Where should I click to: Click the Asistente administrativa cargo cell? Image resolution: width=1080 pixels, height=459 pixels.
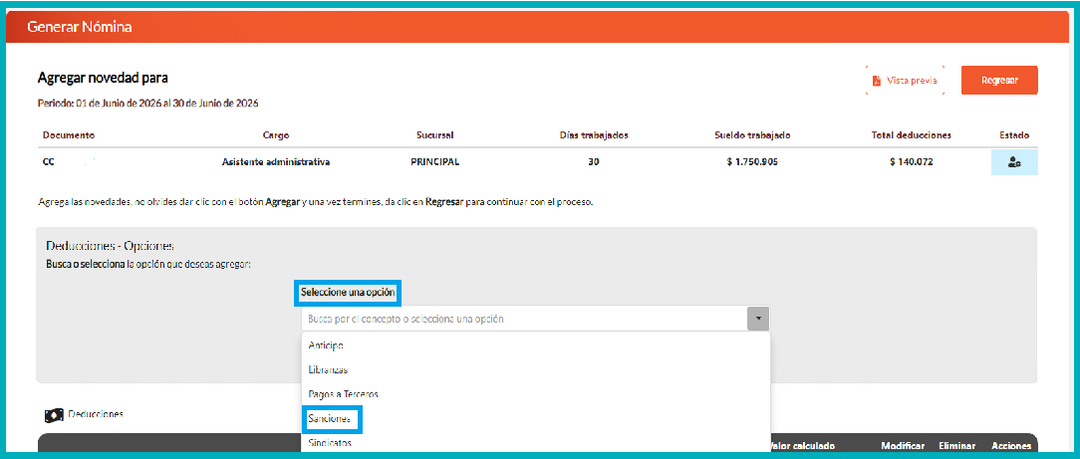point(276,163)
